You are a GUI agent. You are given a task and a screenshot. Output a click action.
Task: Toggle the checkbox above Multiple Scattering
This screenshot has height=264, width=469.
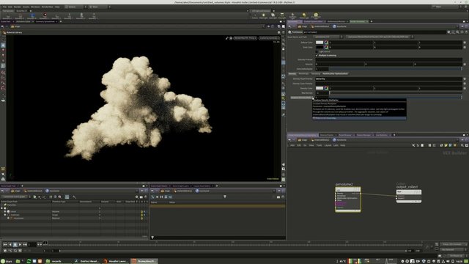317,51
